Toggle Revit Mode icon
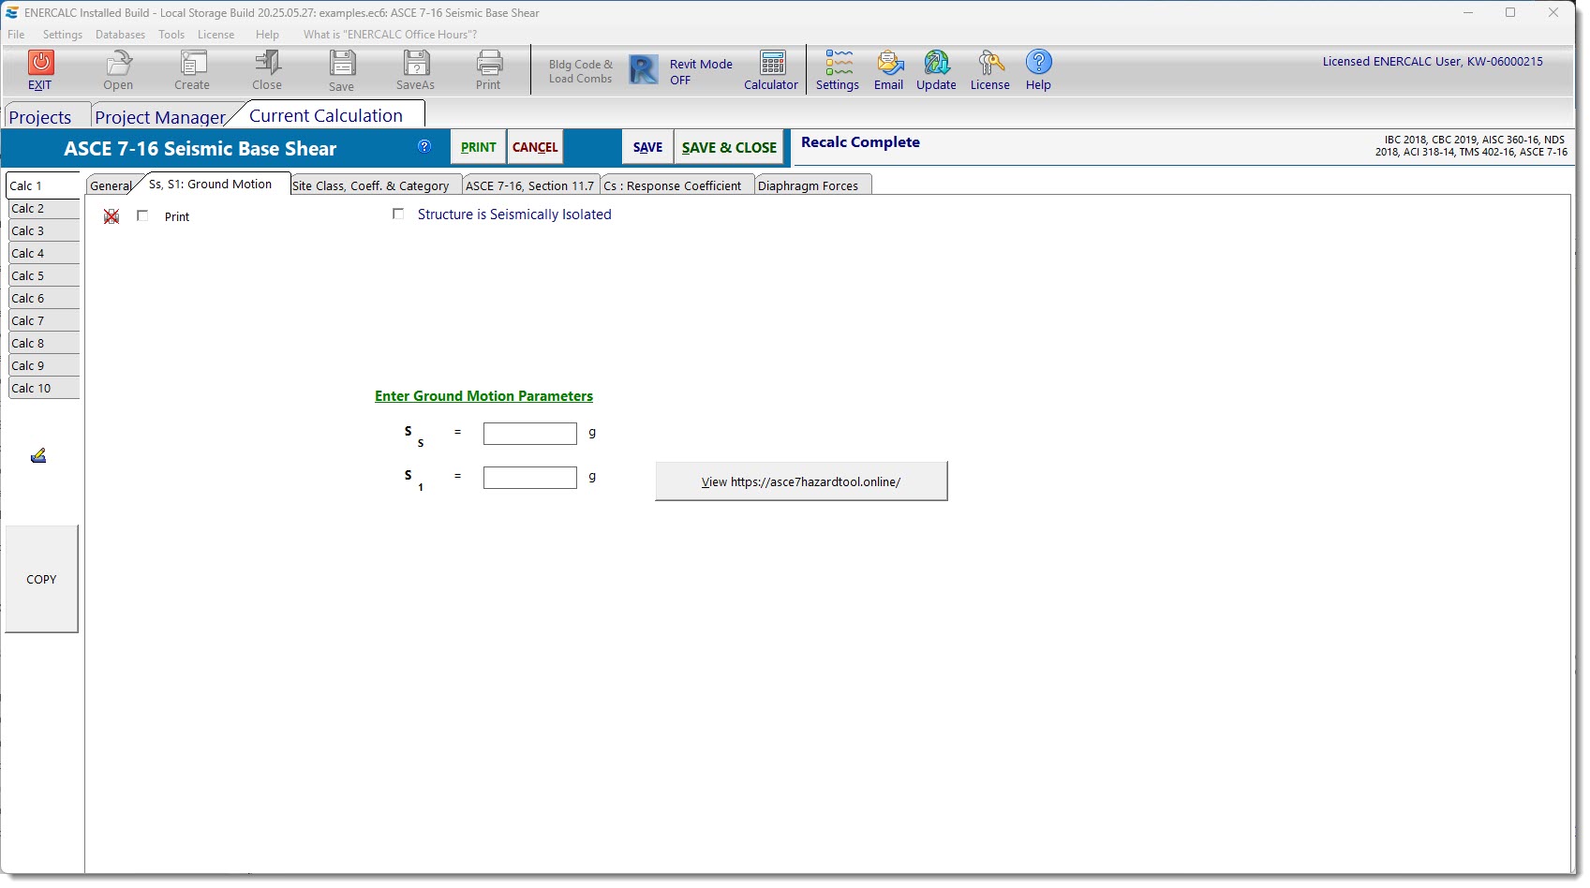 click(644, 70)
